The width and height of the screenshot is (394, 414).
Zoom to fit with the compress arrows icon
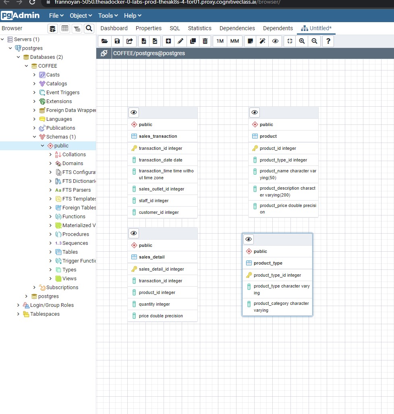tap(290, 41)
